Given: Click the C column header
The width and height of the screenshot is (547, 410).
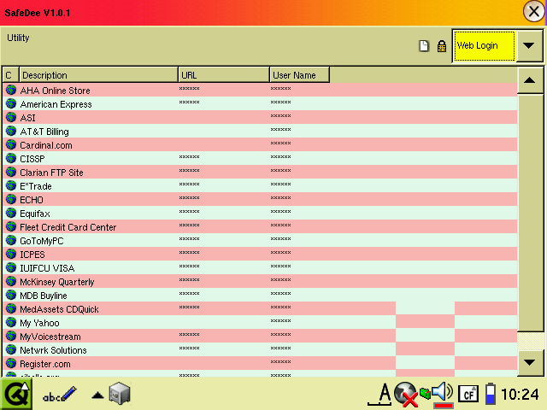Looking at the screenshot, I should (11, 75).
